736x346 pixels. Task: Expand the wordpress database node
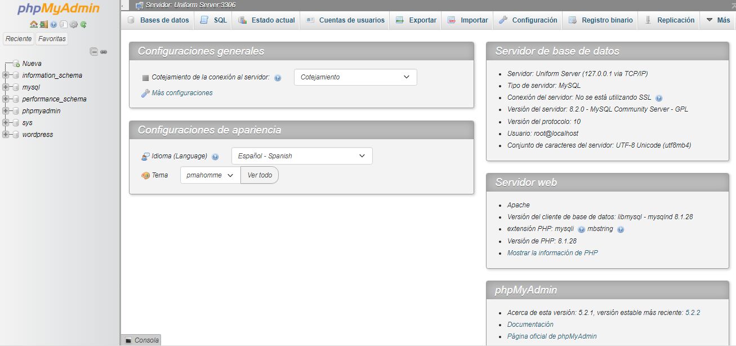[5, 135]
